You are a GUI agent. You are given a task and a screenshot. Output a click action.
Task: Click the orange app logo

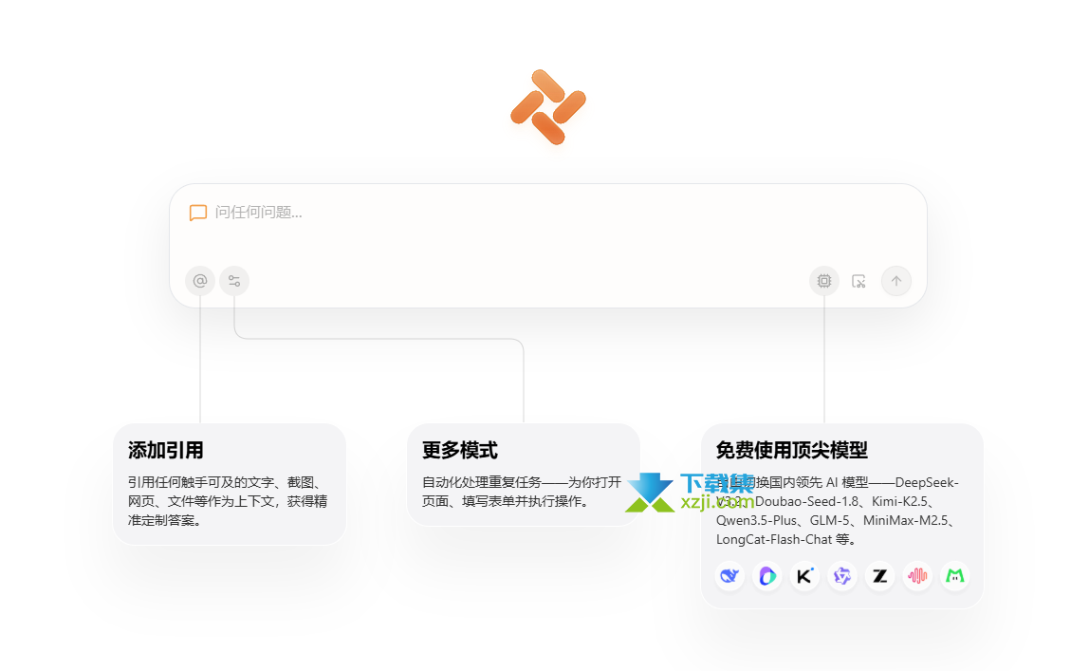pyautogui.click(x=547, y=107)
